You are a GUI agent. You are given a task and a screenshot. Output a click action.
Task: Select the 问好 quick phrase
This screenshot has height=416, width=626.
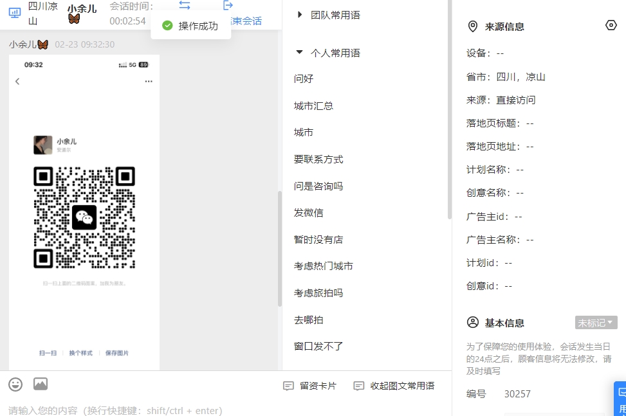point(304,78)
